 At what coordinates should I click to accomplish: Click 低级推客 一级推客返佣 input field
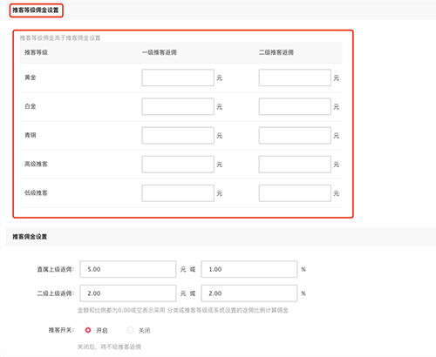click(178, 193)
